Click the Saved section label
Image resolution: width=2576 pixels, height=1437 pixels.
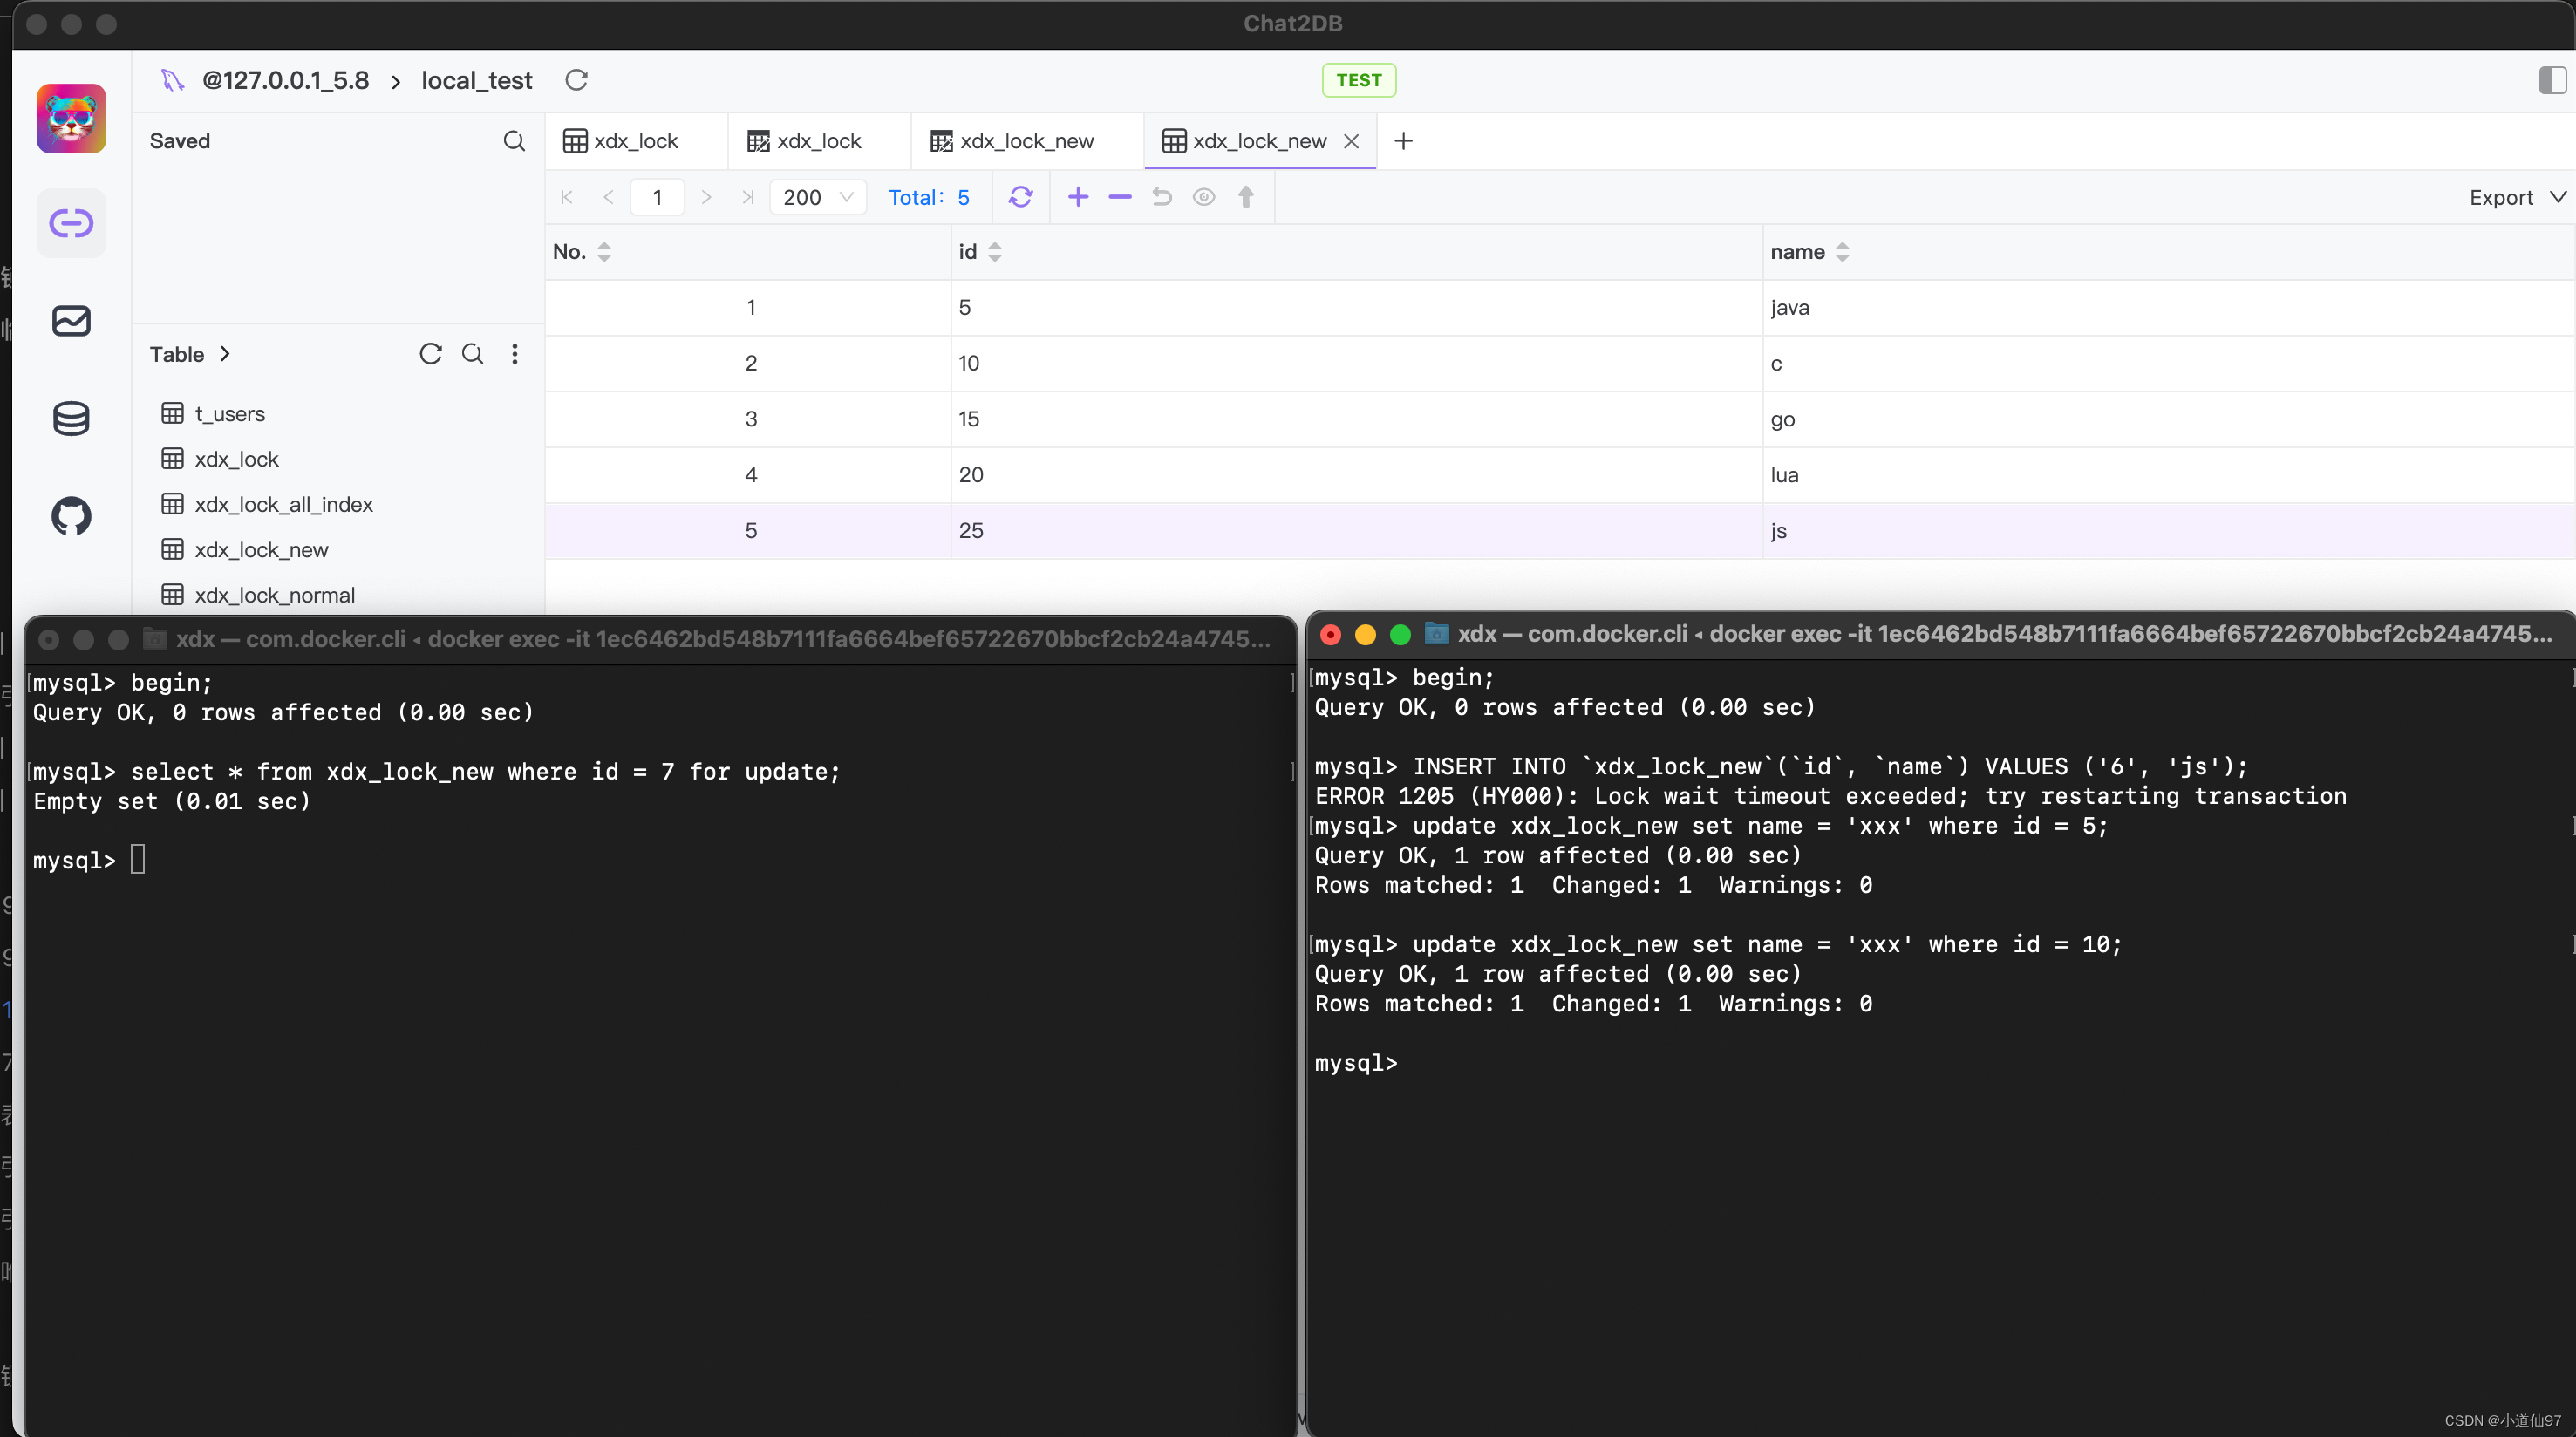point(180,141)
